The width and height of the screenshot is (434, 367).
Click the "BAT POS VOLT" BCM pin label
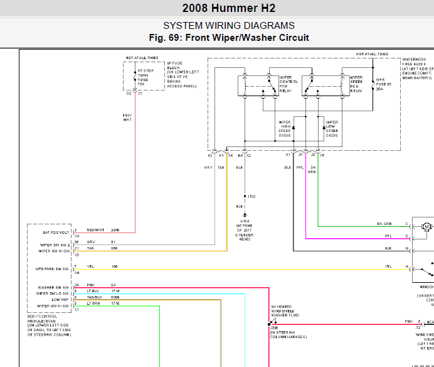tap(56, 233)
